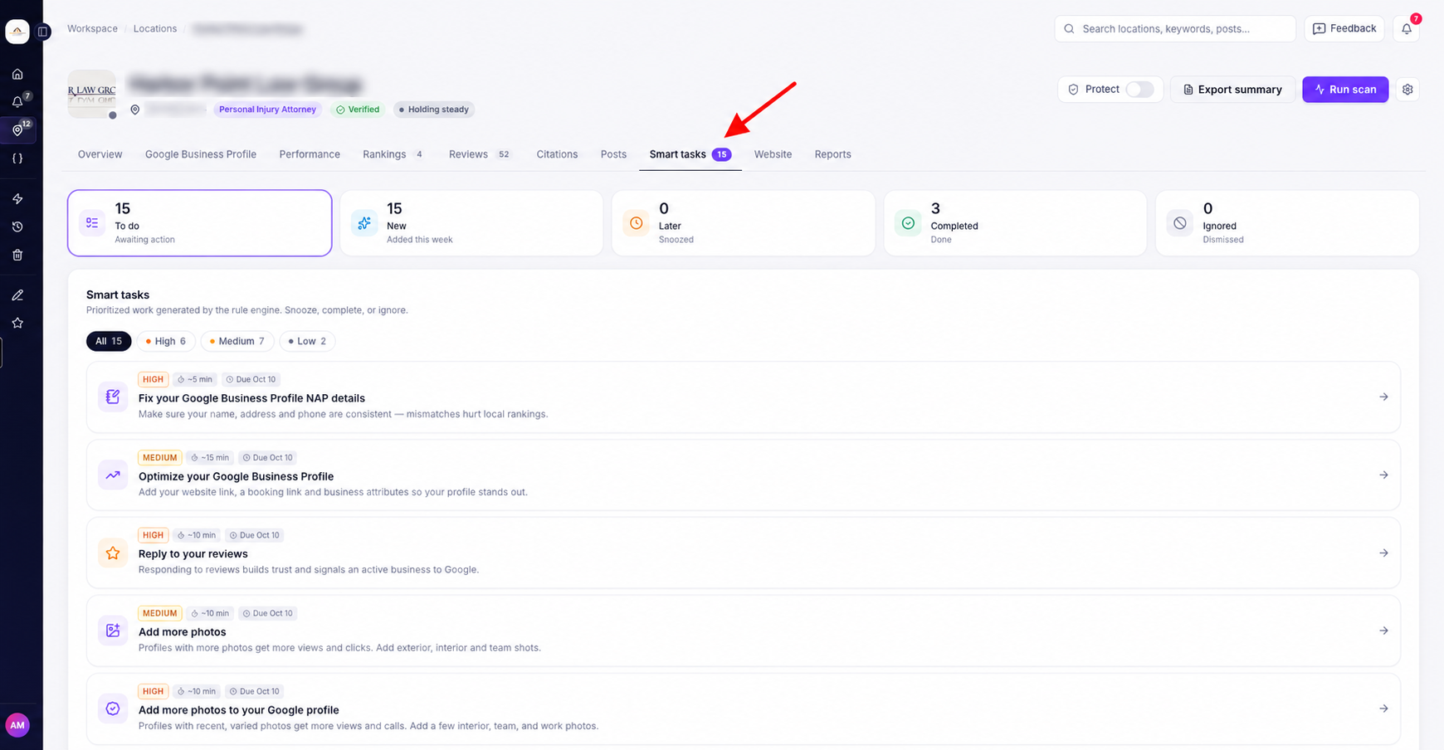Click the lightning bolt sidebar icon

(x=17, y=198)
